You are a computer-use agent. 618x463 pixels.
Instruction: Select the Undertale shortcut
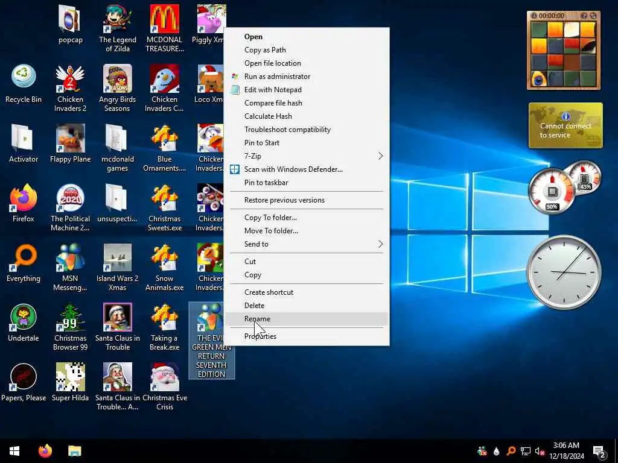[24, 323]
